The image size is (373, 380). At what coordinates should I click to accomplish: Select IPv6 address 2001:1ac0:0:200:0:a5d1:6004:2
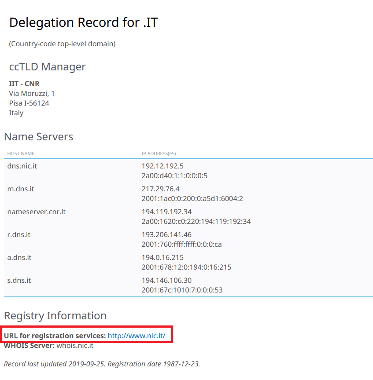192,198
